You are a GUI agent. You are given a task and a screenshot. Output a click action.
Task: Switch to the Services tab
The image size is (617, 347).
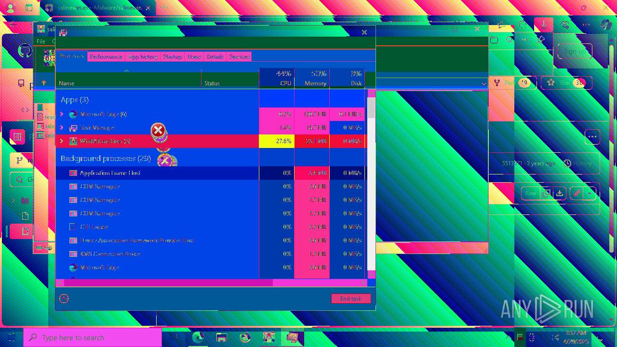(239, 56)
